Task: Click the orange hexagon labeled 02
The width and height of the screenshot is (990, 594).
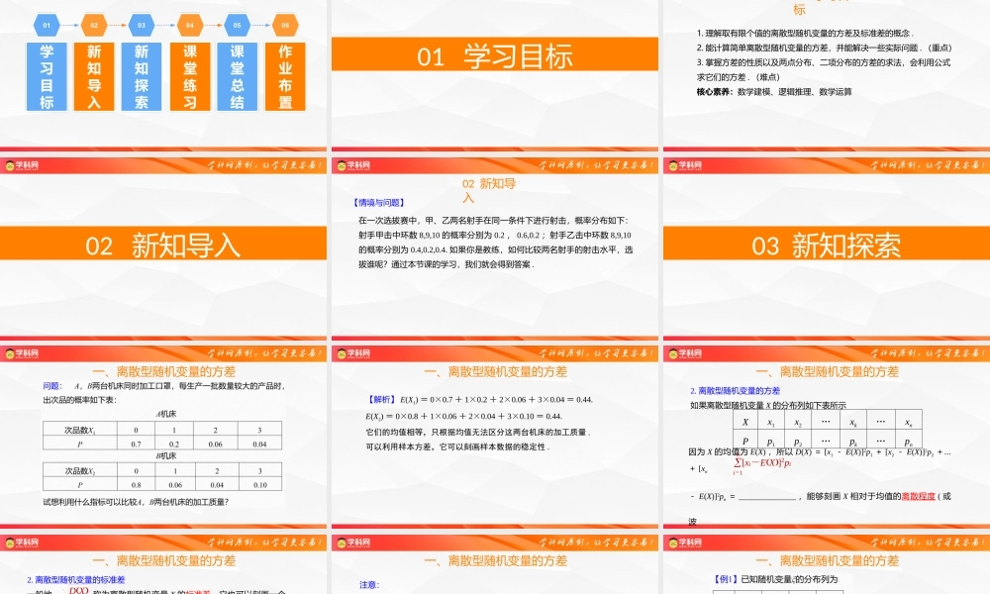Action: pos(94,26)
